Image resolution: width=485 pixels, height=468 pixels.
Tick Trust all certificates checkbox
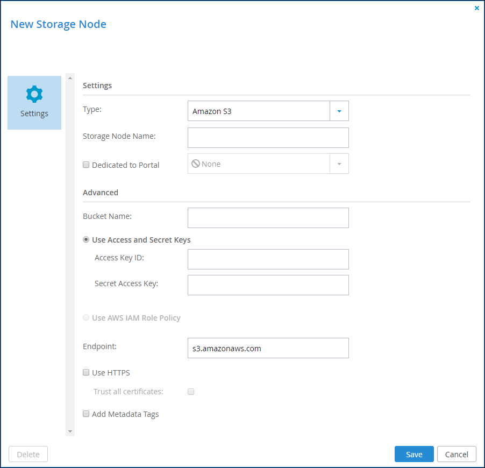coord(191,392)
